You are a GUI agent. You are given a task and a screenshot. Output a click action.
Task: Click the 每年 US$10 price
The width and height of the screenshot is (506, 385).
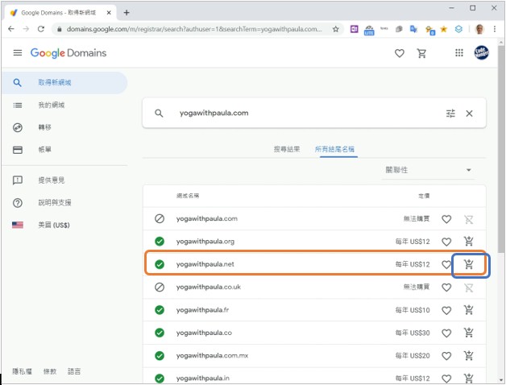413,310
